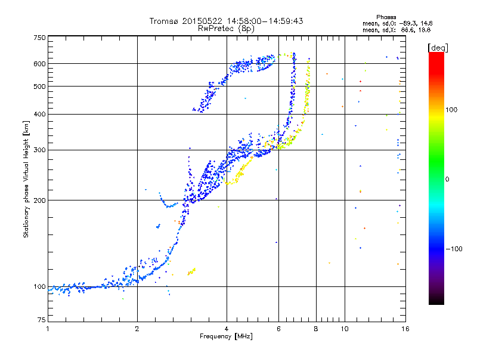Click the colorbar '-100' tick label
Image resolution: width=477 pixels, height=358 pixels.
pos(454,249)
